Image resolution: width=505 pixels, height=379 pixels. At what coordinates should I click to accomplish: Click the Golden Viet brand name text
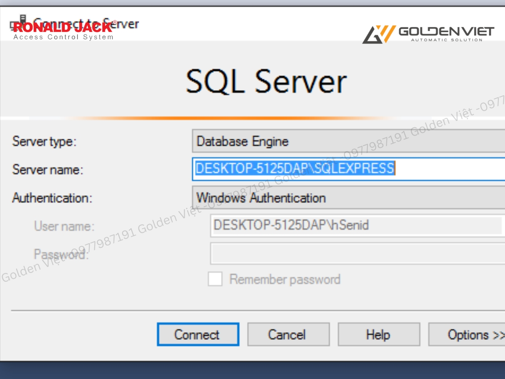[446, 32]
